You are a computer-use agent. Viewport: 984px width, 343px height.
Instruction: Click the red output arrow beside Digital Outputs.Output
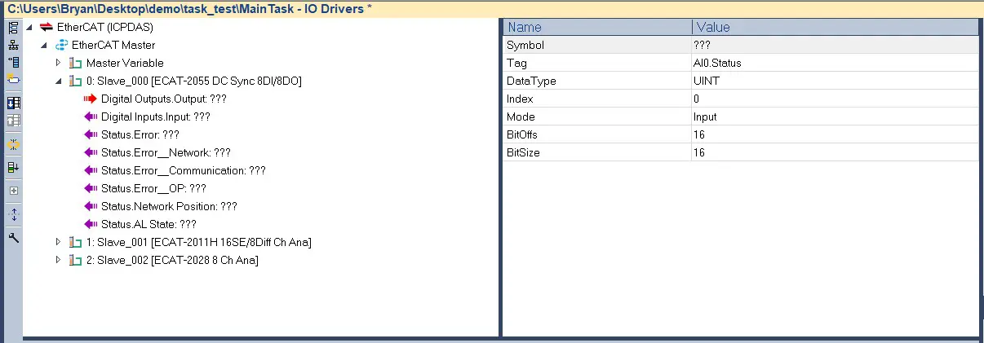tap(91, 99)
